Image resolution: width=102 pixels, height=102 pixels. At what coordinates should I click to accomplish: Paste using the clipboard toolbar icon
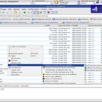pyautogui.click(x=15, y=12)
